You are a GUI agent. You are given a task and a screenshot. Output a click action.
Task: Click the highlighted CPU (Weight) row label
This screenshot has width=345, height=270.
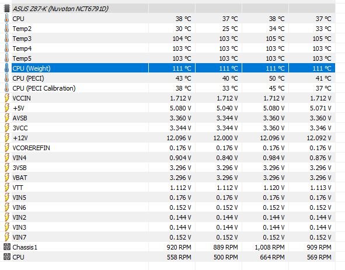(32, 68)
